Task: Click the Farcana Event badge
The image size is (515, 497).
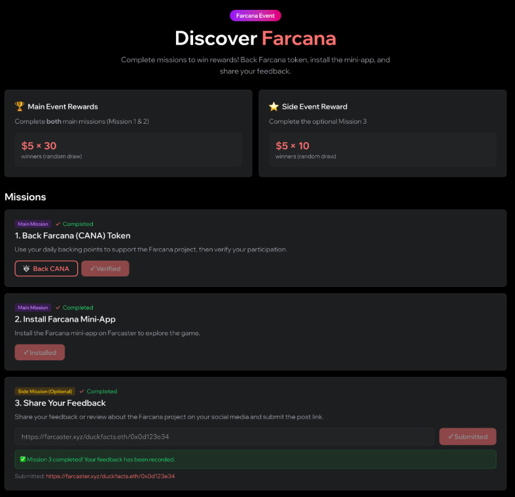Action: click(x=255, y=16)
